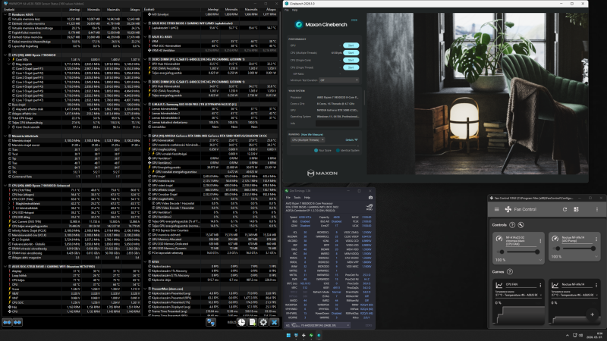Open Fan Control hamburger menu

click(x=497, y=209)
